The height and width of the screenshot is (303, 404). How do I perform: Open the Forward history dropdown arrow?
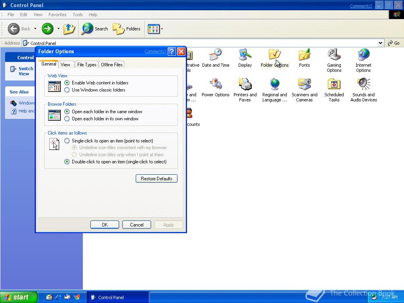[x=58, y=28]
